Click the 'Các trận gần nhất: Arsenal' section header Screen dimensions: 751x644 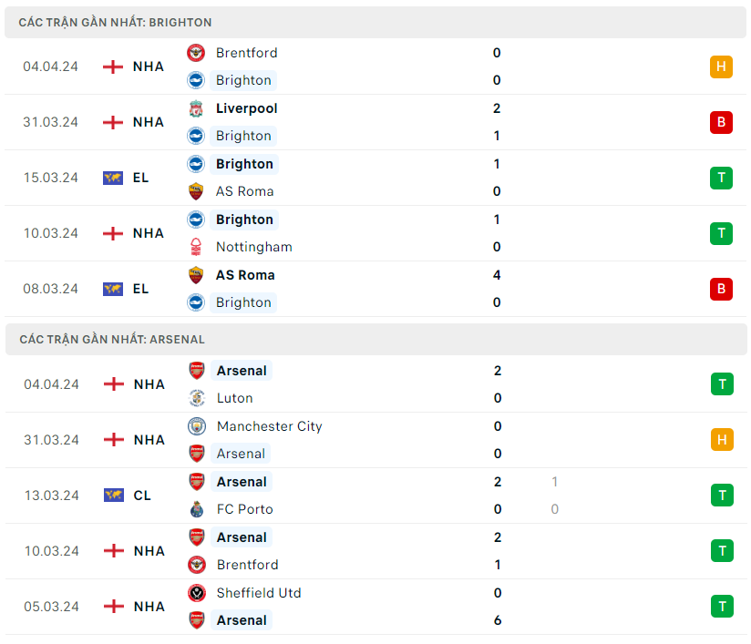pos(112,339)
